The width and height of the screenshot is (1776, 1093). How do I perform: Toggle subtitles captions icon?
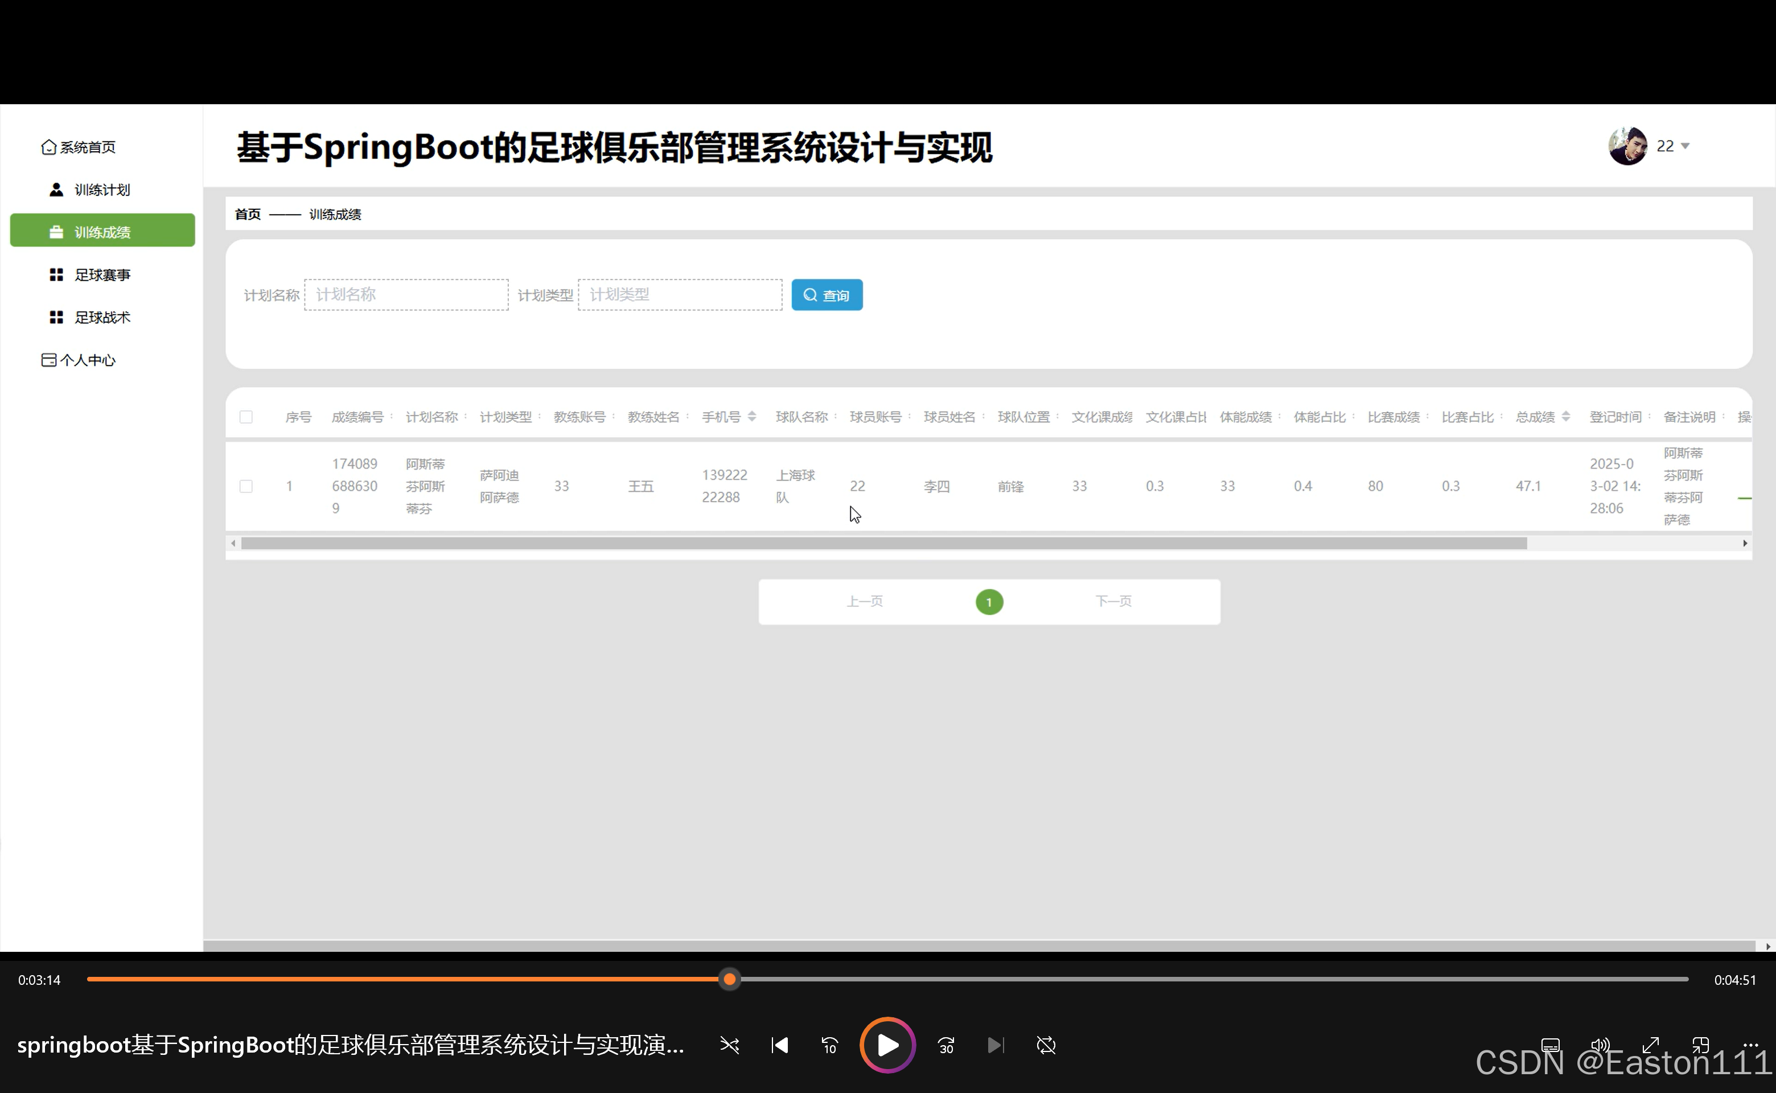click(1551, 1045)
